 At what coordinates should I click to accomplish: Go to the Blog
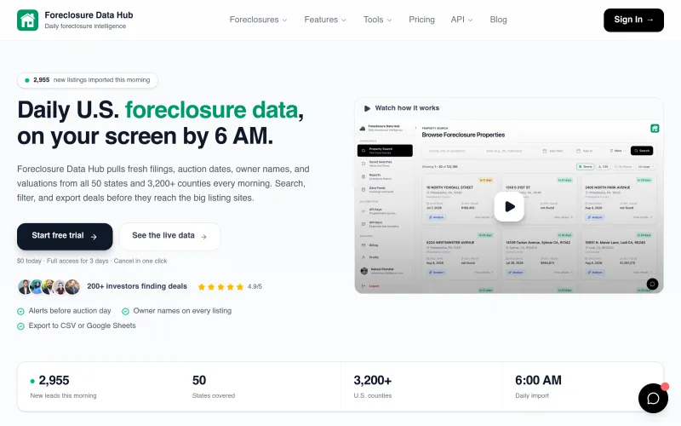(498, 20)
